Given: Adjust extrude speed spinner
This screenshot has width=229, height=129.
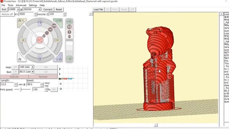Looking at the screenshot, I should (x=42, y=85).
